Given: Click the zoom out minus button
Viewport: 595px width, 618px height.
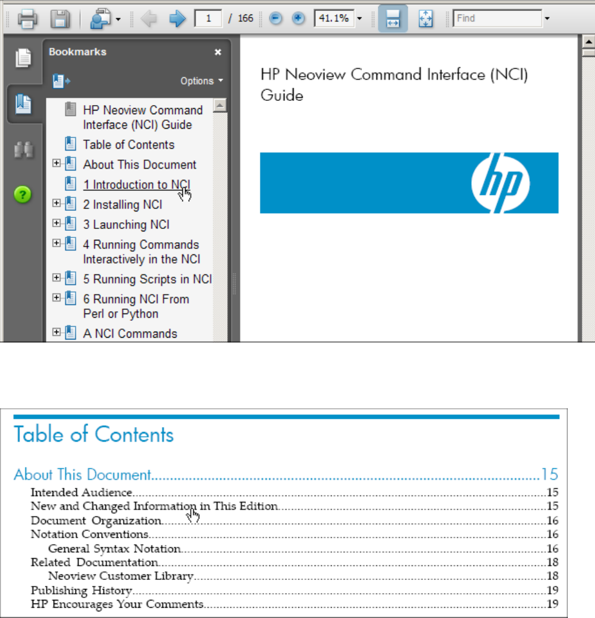Looking at the screenshot, I should 276,19.
